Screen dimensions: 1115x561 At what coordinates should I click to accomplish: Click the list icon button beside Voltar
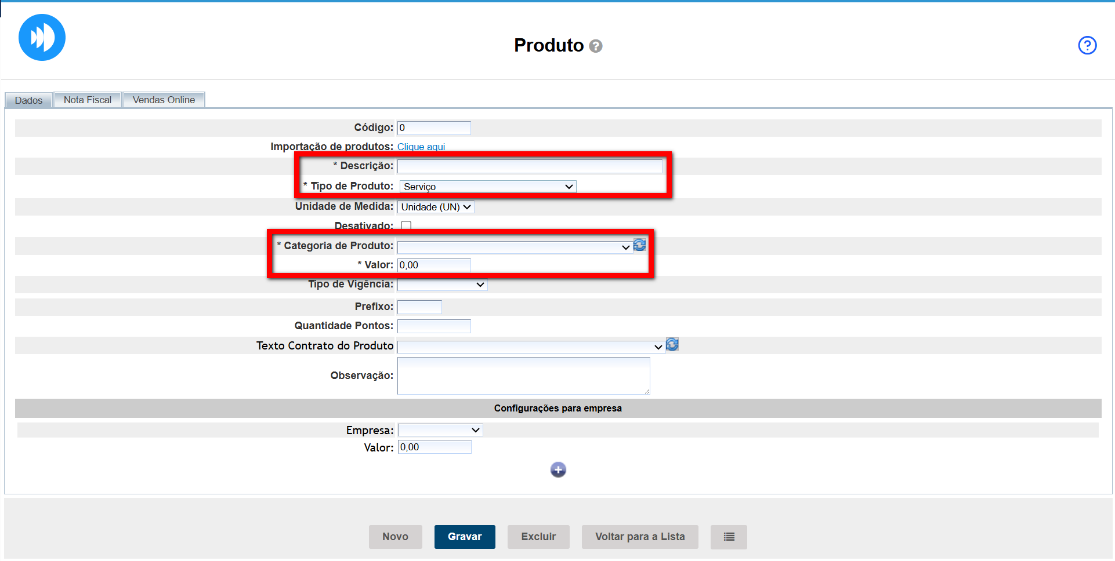click(729, 537)
